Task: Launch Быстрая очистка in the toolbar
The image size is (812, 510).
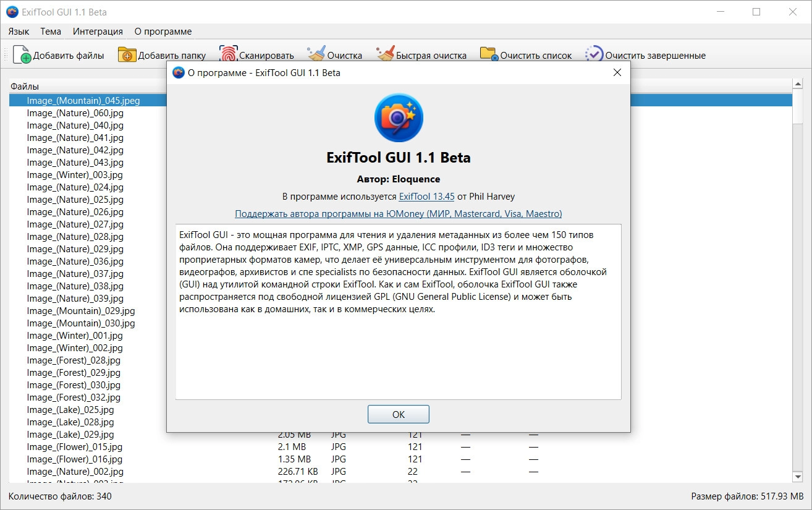Action: [421, 55]
